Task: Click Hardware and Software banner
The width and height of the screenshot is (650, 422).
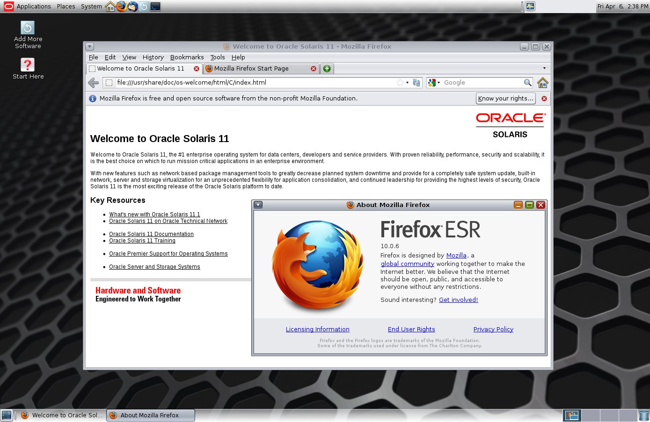Action: pyautogui.click(x=138, y=294)
